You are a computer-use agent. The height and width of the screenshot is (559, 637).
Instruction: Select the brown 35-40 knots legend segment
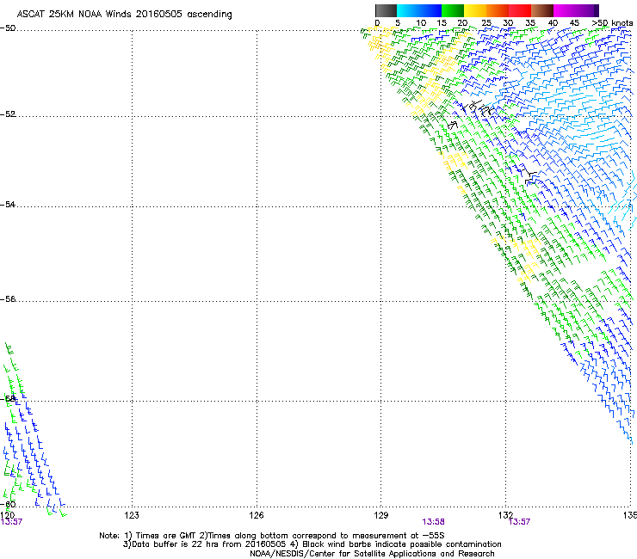click(542, 10)
